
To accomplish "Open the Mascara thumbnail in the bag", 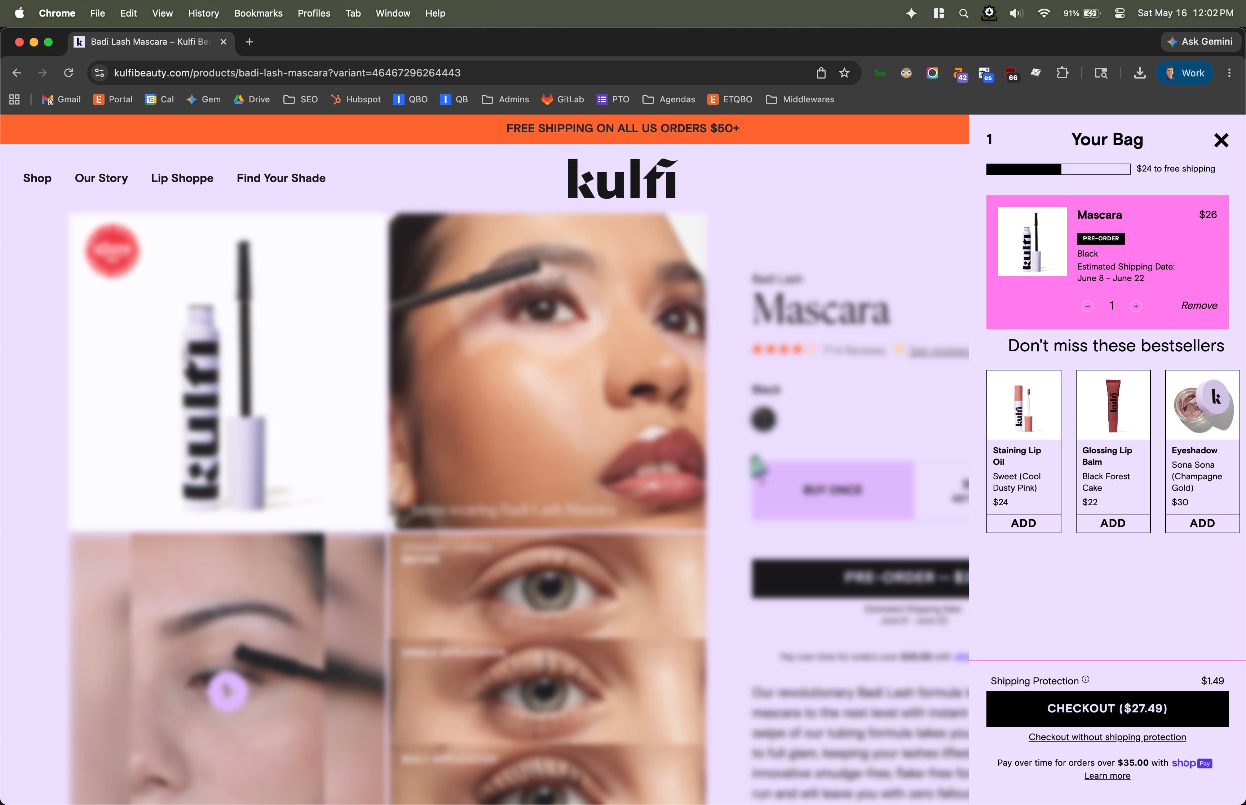I will [1032, 241].
